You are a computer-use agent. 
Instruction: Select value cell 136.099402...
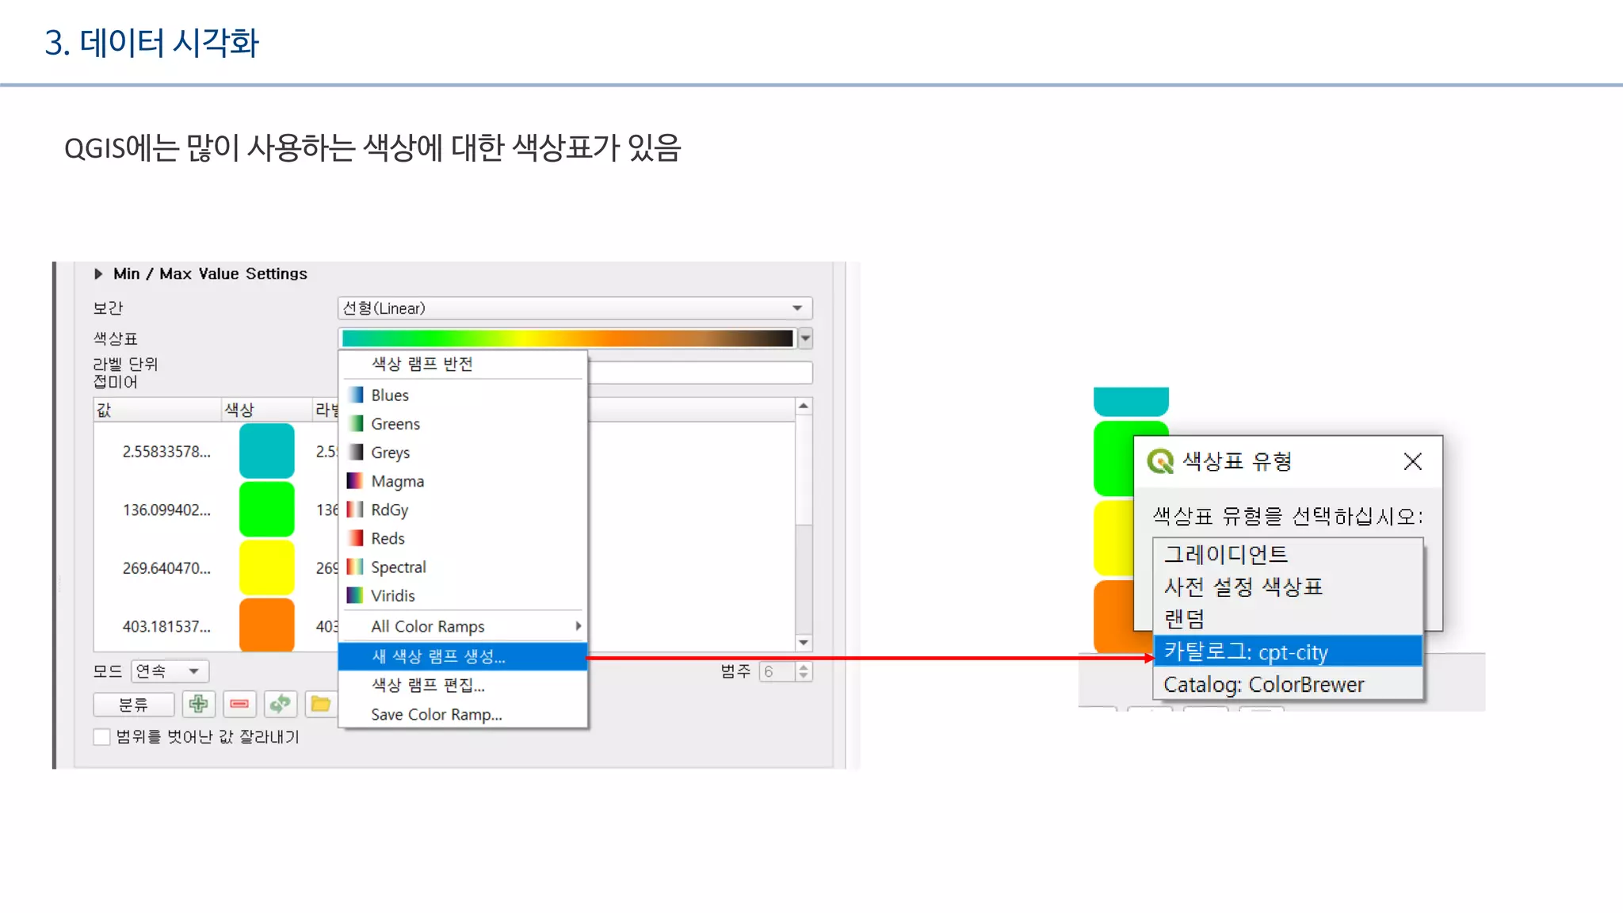[x=166, y=510]
